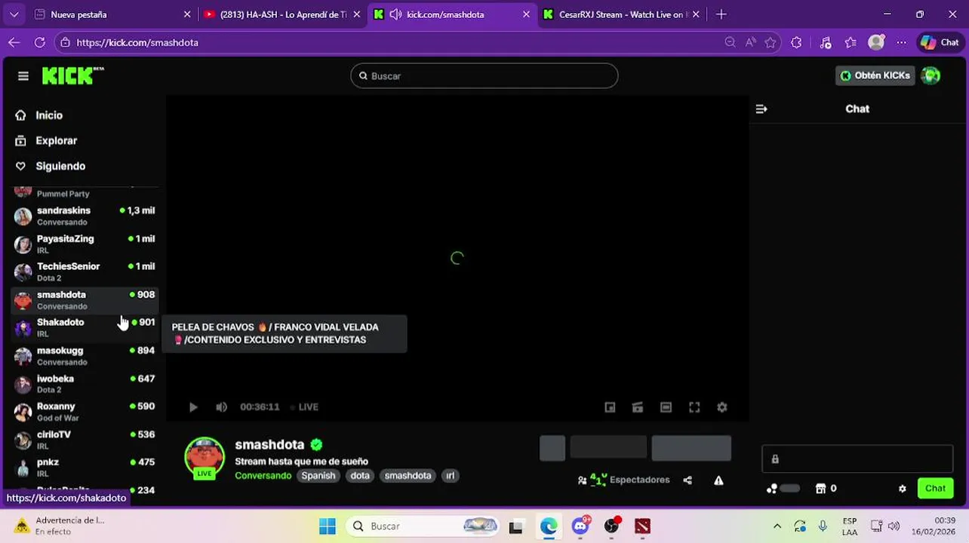
Task: Switch to HA-ASH YouTube tab
Action: (x=284, y=14)
